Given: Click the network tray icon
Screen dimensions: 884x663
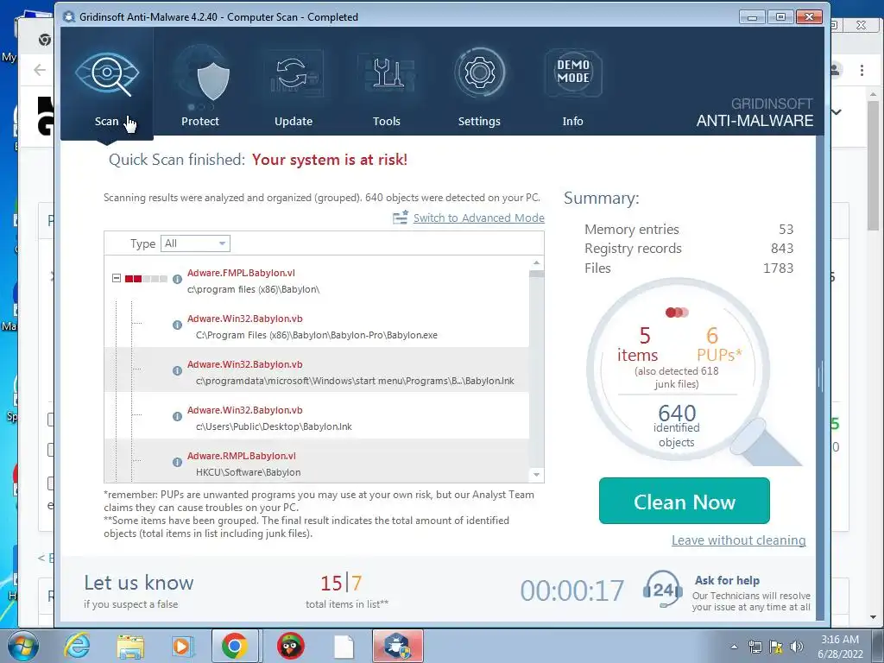Looking at the screenshot, I should click(755, 647).
